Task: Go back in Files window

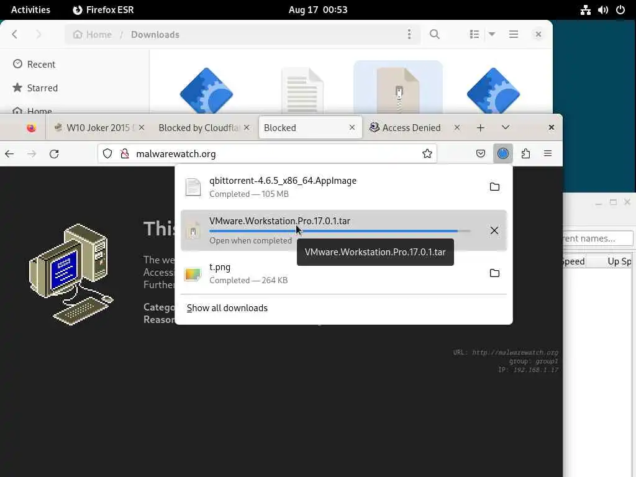Action: pyautogui.click(x=15, y=35)
